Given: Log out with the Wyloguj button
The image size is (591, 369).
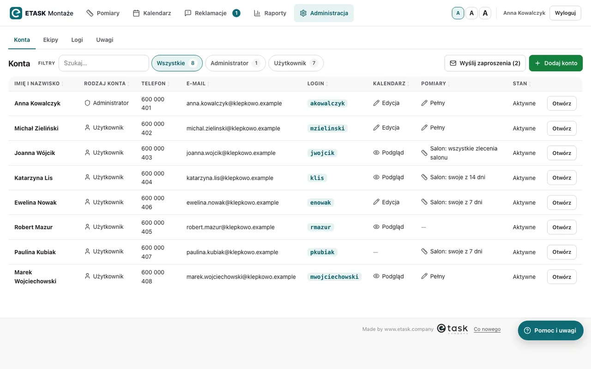Looking at the screenshot, I should coord(565,13).
